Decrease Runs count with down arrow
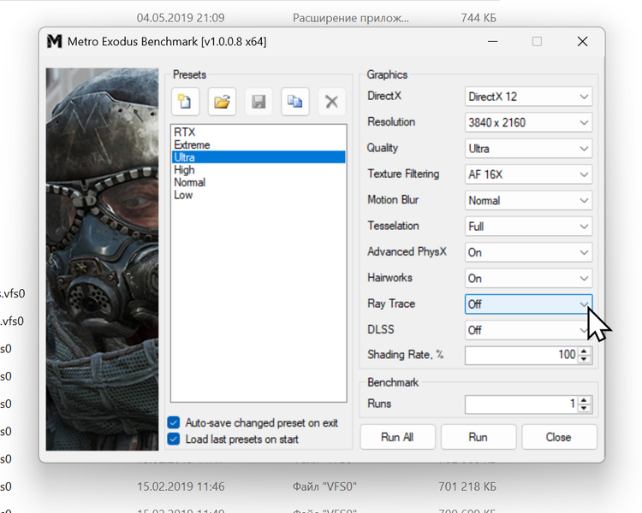This screenshot has width=642, height=513. (x=585, y=408)
